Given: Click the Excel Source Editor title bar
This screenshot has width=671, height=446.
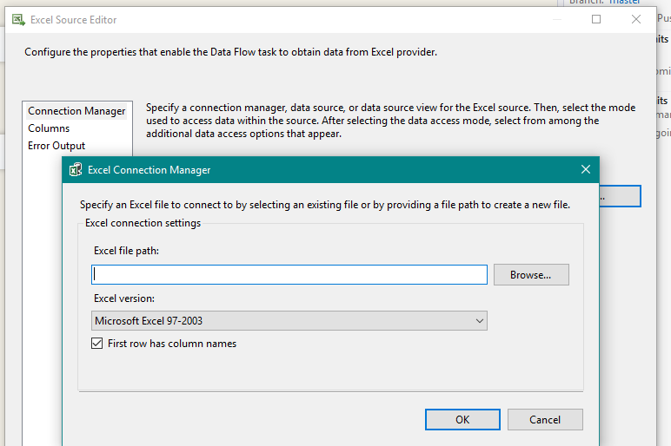Looking at the screenshot, I should click(x=261, y=19).
